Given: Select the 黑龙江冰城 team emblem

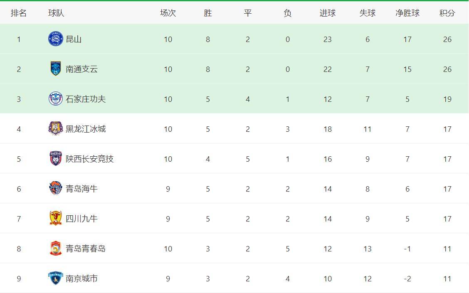Looking at the screenshot, I should click(x=56, y=128).
